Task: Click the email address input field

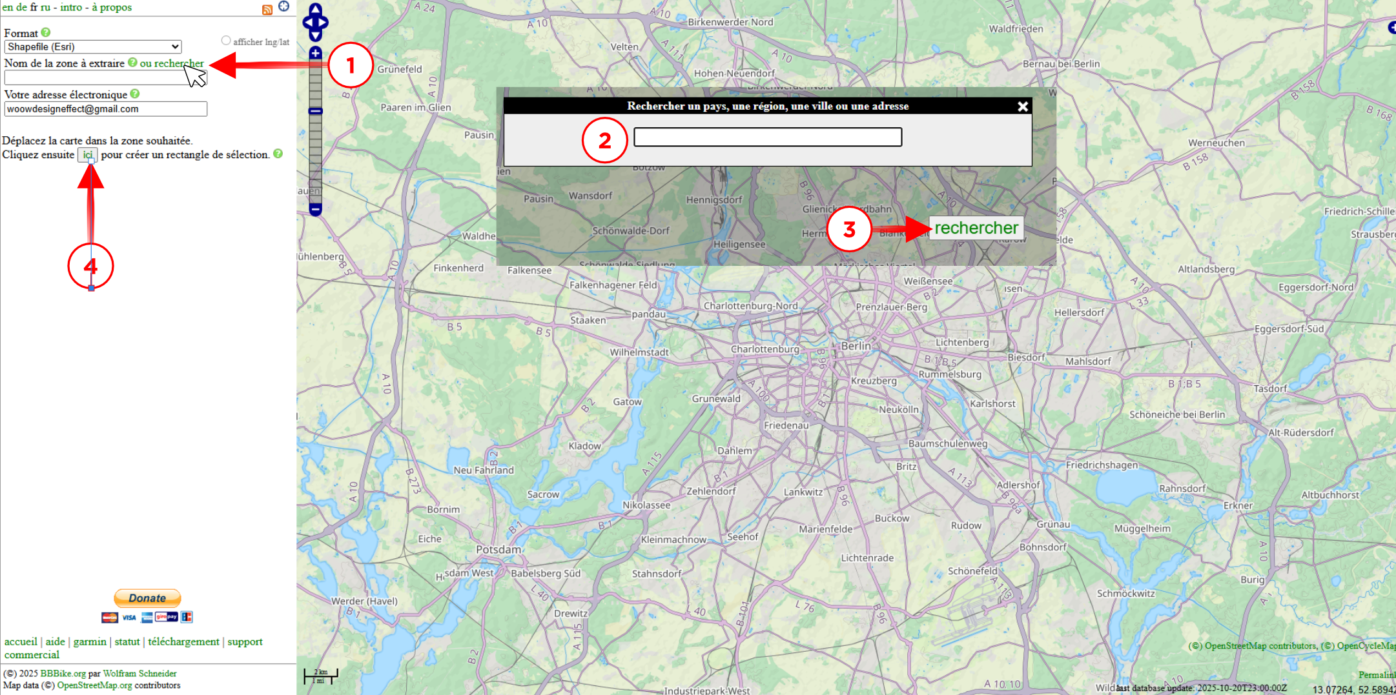Action: [105, 109]
